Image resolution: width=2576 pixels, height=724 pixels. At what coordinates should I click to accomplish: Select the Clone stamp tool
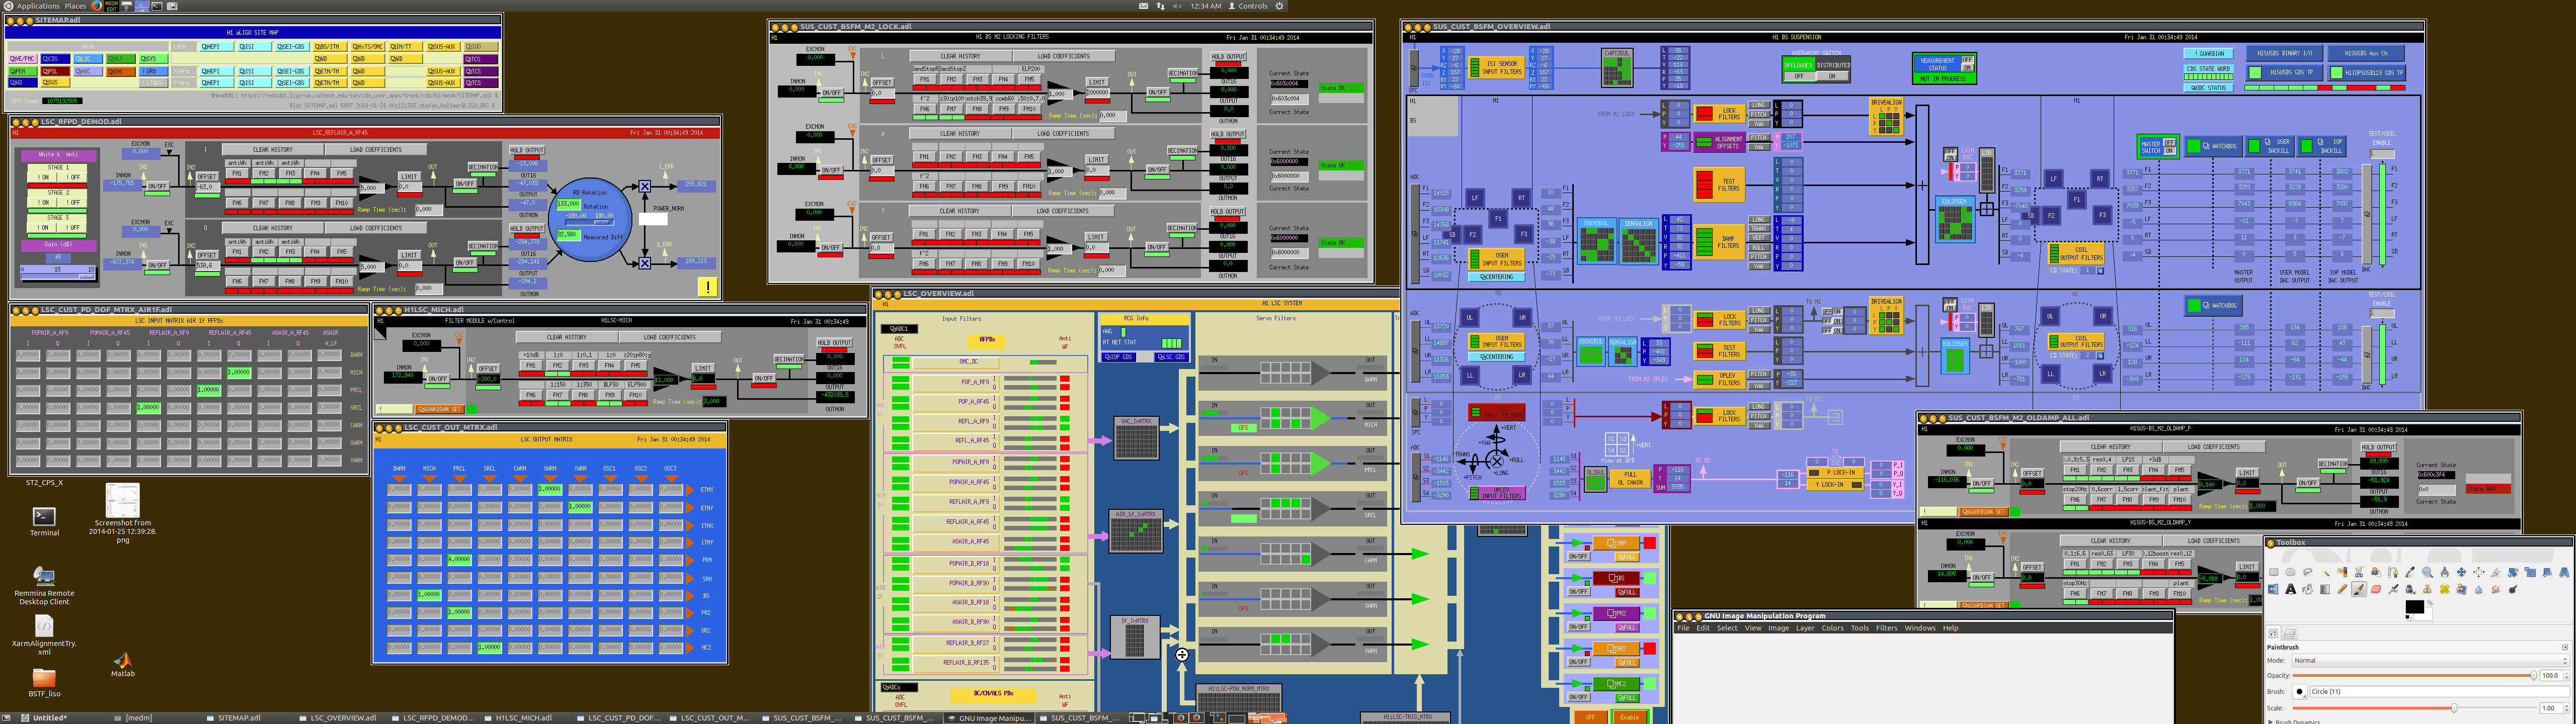click(x=2427, y=589)
